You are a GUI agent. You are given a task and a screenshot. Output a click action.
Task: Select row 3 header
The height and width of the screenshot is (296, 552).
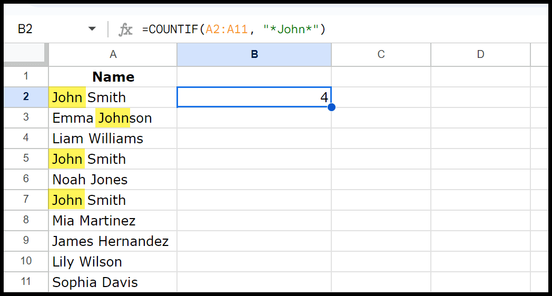click(x=26, y=117)
